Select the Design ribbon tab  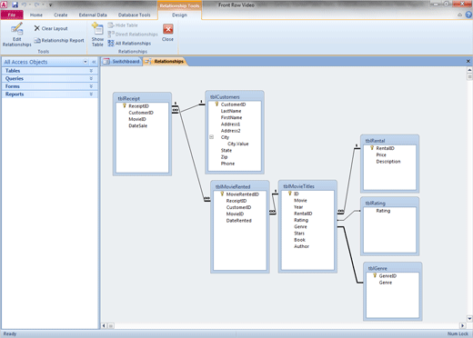179,15
